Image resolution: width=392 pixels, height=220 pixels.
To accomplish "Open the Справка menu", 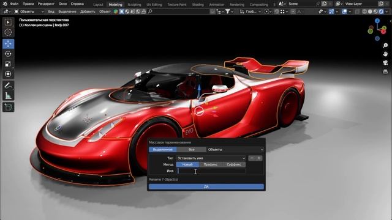I will (x=77, y=4).
